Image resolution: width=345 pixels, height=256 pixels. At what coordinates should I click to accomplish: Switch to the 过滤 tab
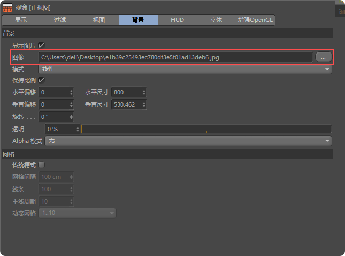coord(60,20)
